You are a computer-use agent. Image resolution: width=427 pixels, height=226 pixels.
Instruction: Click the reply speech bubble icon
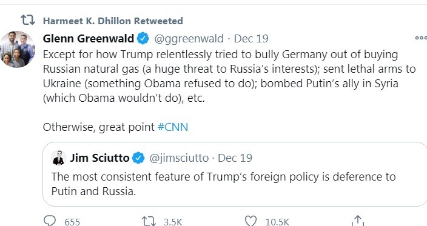[x=50, y=221]
